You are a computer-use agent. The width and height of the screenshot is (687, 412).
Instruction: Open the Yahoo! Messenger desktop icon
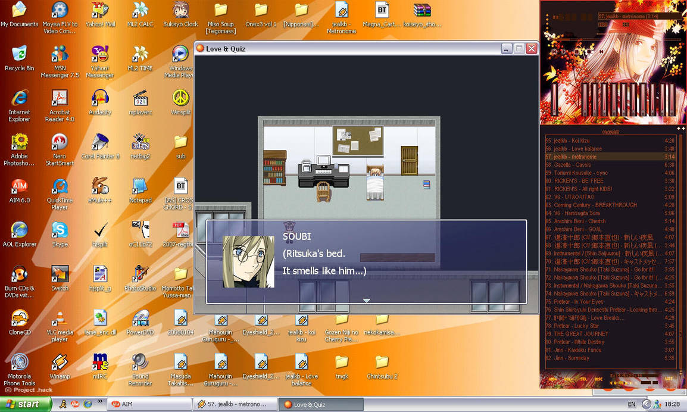(x=101, y=61)
